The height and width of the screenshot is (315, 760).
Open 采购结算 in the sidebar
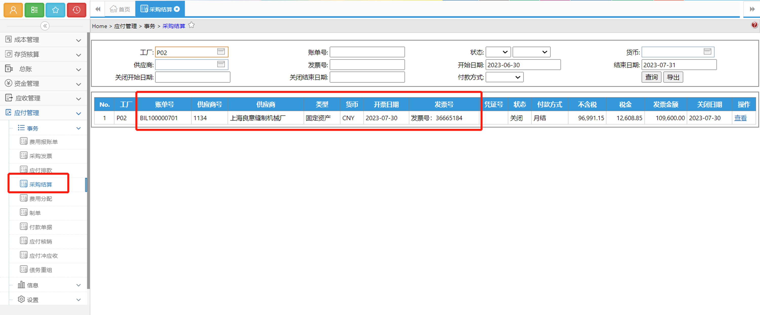pos(41,184)
